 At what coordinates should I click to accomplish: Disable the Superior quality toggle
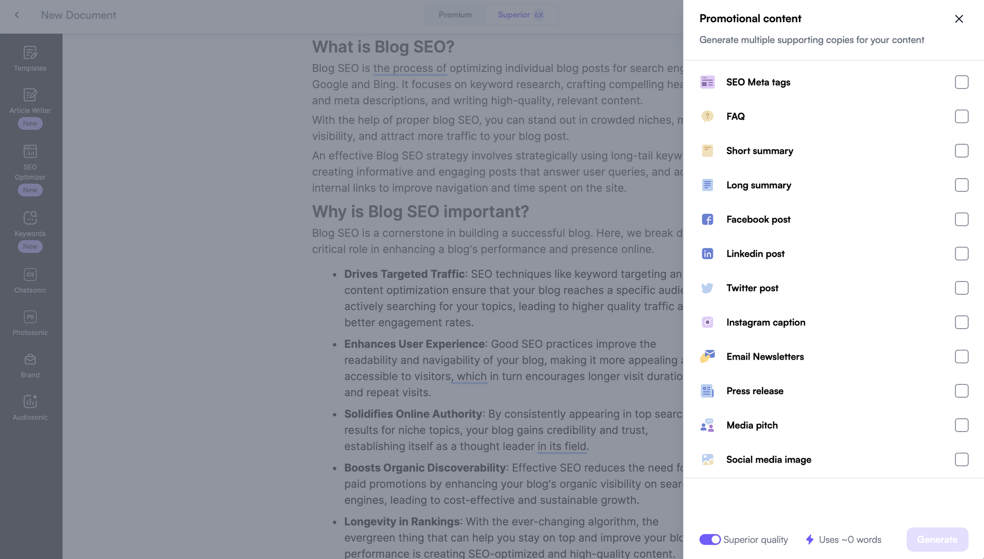[x=709, y=539]
